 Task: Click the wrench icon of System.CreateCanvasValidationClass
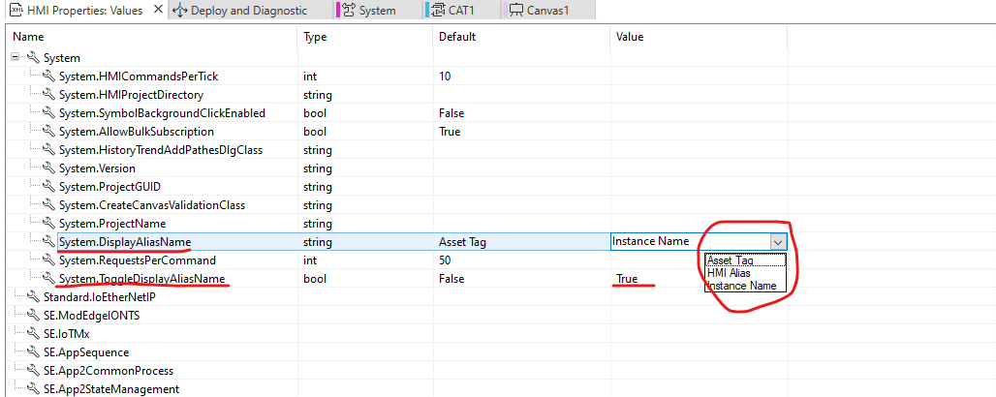[48, 205]
